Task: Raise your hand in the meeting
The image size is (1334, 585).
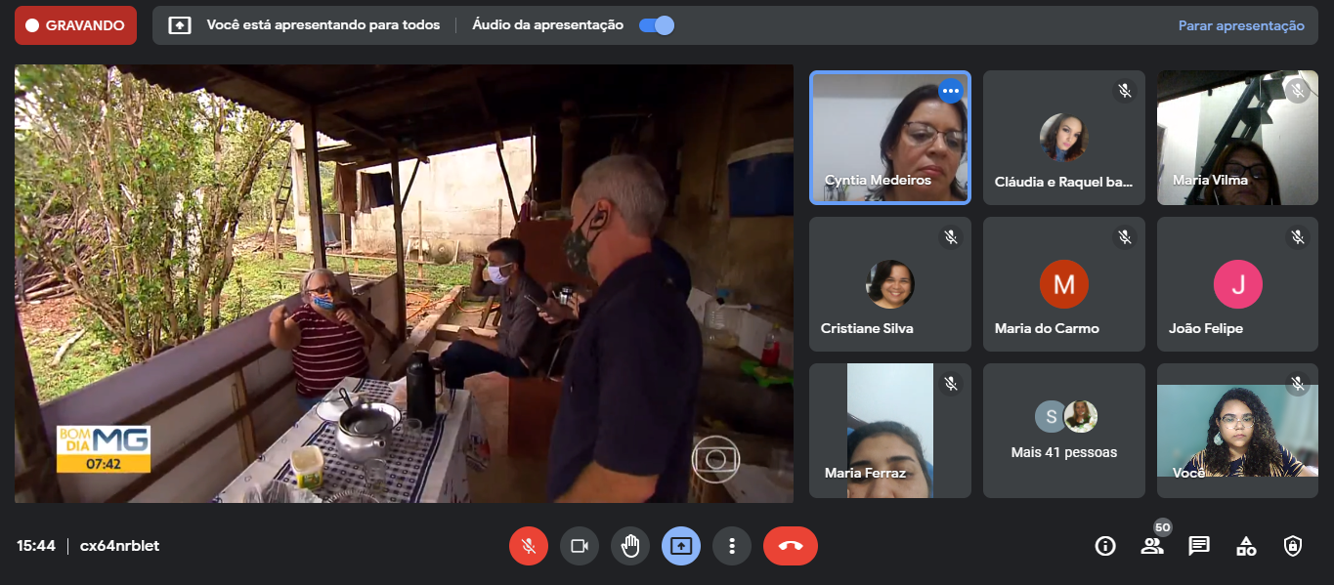Action: [x=630, y=546]
